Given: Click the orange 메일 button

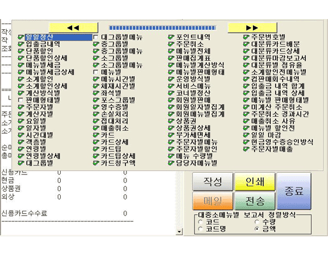Looking at the screenshot, I should 212,201.
